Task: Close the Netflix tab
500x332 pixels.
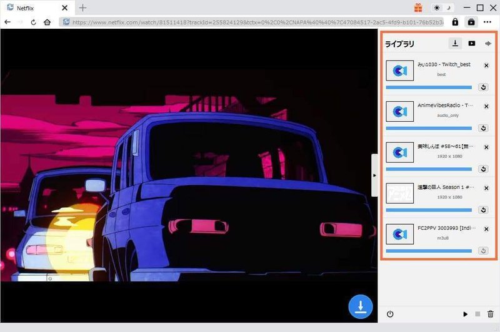Action: (x=65, y=7)
